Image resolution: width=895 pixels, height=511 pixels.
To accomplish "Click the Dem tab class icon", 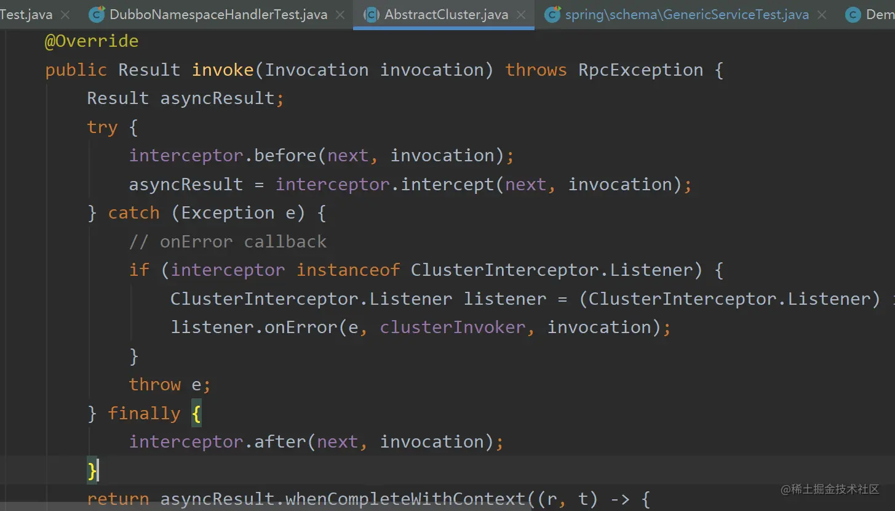I will coord(853,14).
